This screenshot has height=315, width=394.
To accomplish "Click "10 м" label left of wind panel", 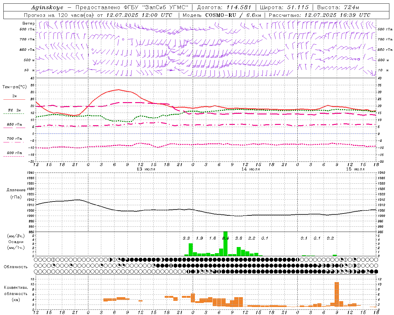I will [x=30, y=70].
